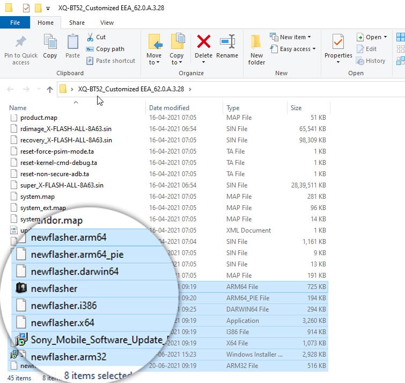Image resolution: width=405 pixels, height=383 pixels.
Task: Show recent locations dropdown arrow
Action: click(x=39, y=89)
